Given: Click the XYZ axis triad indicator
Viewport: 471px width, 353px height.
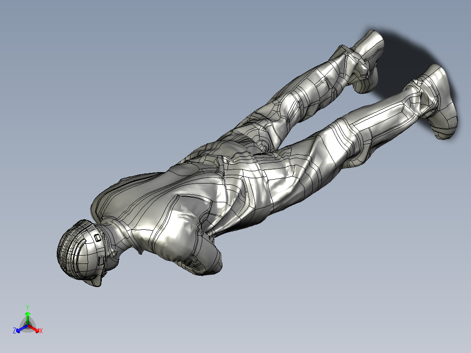Looking at the screenshot, I should point(28,320).
